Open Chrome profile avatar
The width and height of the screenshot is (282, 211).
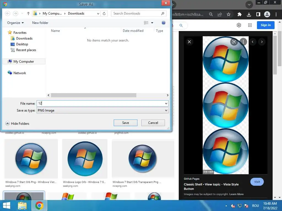[267, 14]
